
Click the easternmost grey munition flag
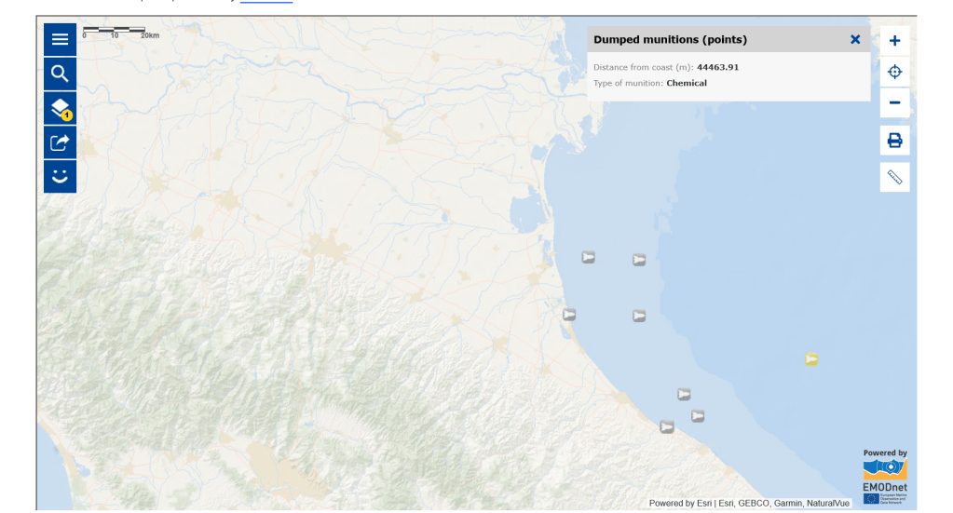pyautogui.click(x=698, y=416)
